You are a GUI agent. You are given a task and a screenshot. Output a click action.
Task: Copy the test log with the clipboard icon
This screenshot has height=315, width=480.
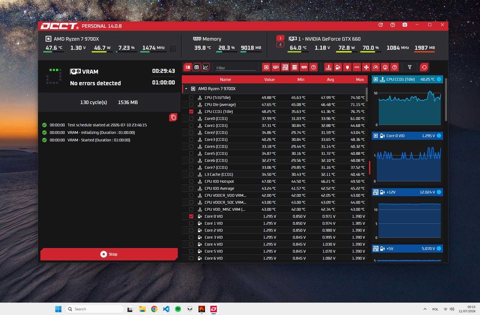[173, 117]
